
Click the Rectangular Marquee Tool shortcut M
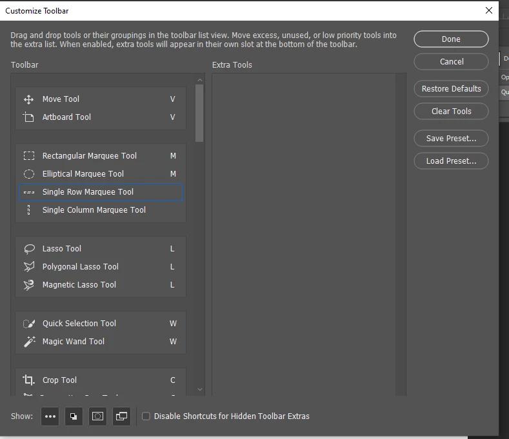click(x=173, y=156)
